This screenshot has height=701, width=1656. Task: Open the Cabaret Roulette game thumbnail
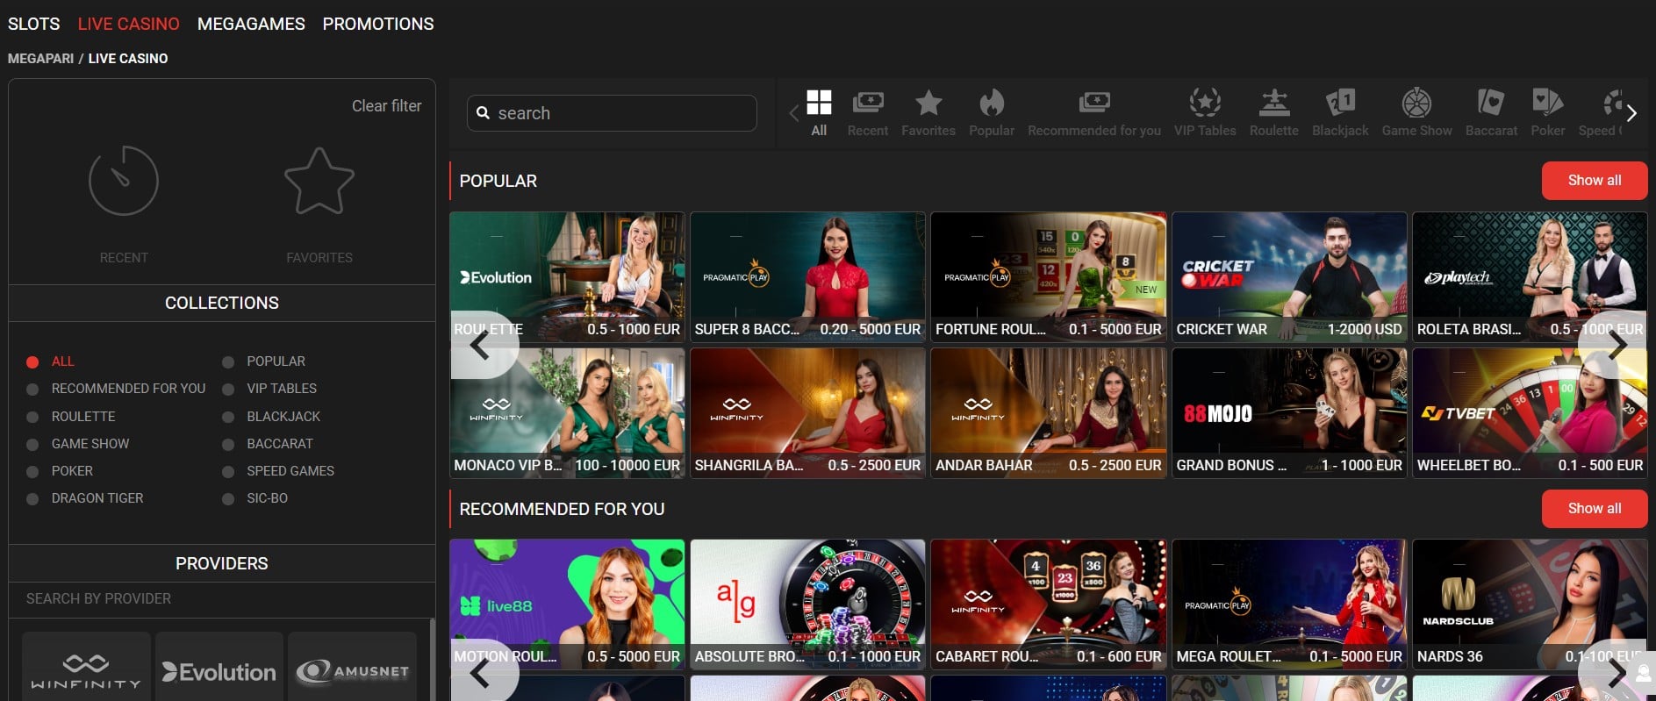point(1049,604)
